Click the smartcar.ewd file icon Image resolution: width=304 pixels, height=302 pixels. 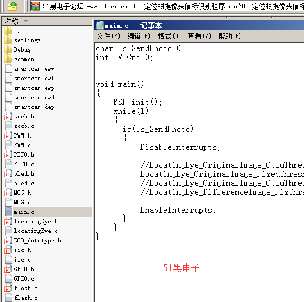click(8, 97)
